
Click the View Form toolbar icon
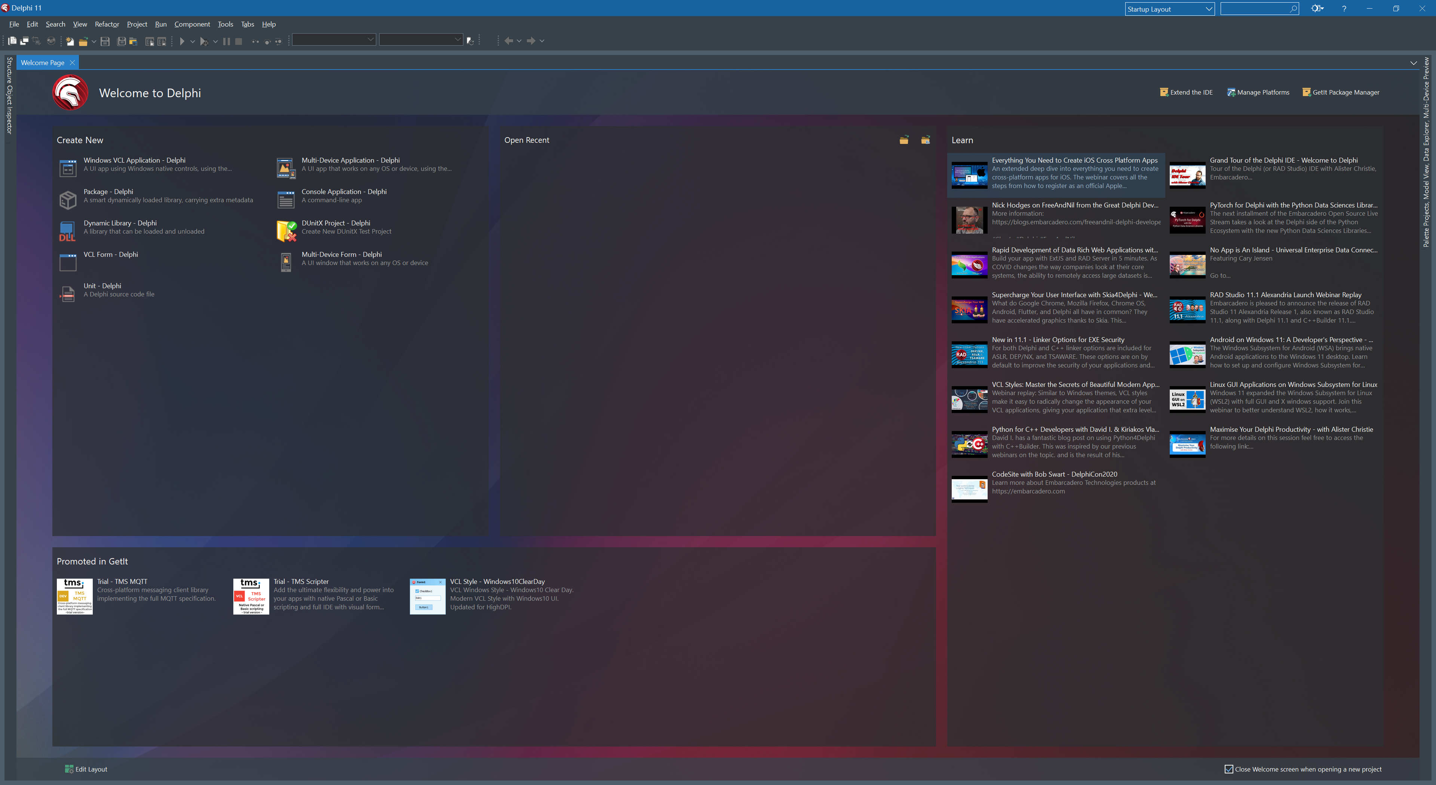coord(24,41)
